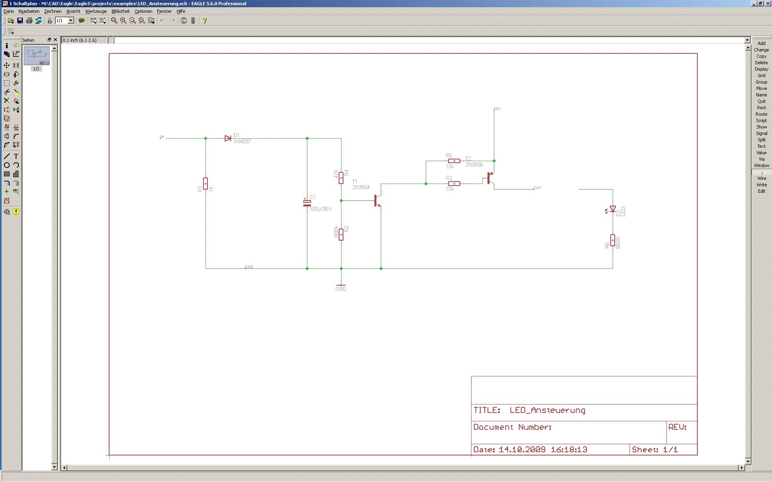Click the Zoom in magnifier icon
This screenshot has height=482, width=772.
tap(123, 20)
